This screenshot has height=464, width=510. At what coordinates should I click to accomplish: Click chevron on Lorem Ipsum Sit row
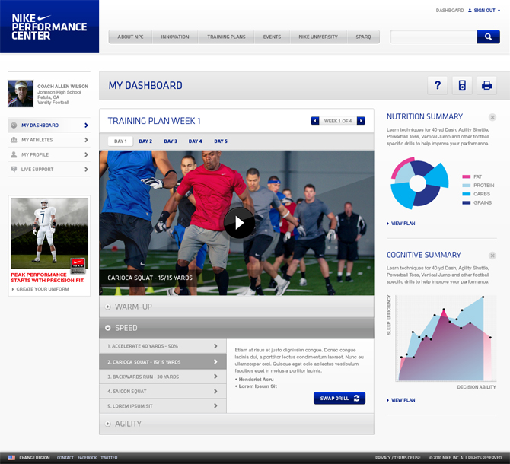pos(215,406)
